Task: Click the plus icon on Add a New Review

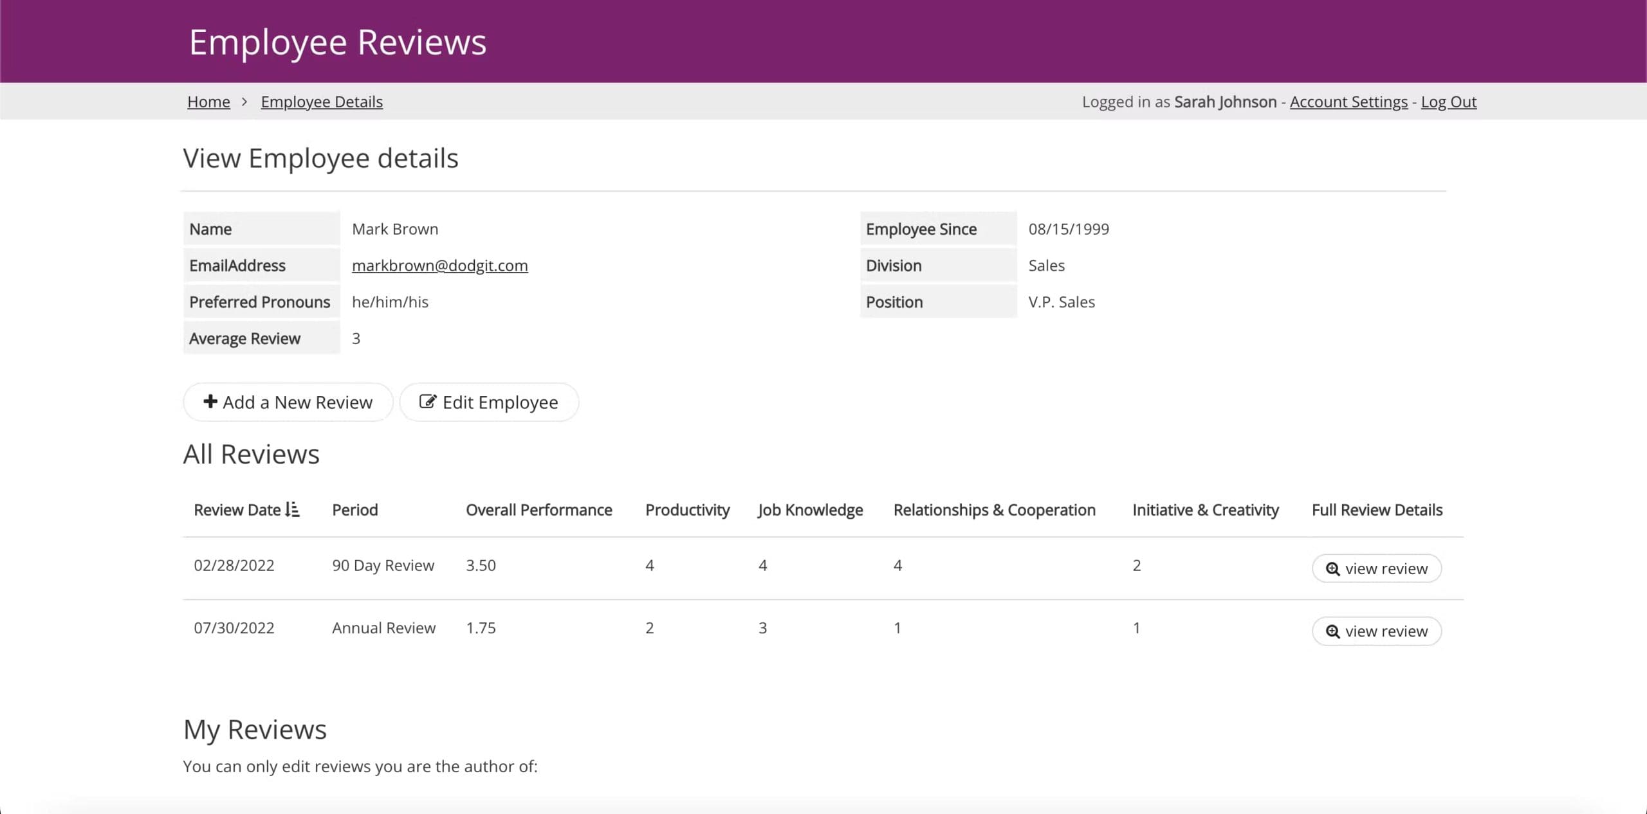Action: pyautogui.click(x=210, y=402)
